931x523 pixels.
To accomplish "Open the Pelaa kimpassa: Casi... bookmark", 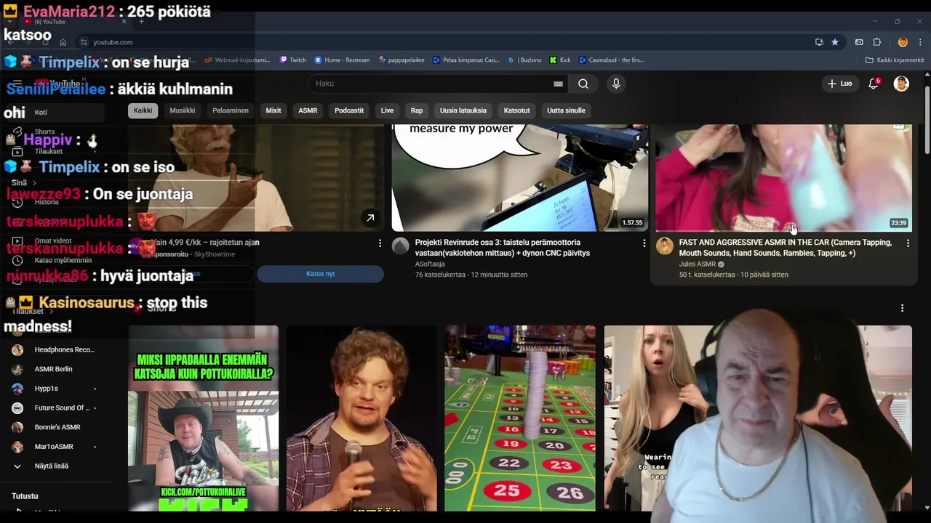I will click(466, 60).
